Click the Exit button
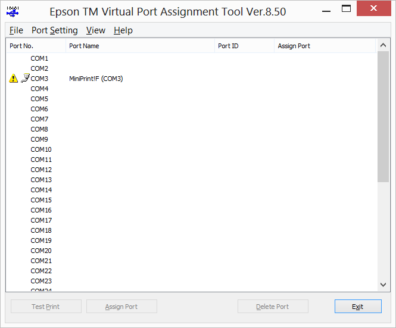Screen dimensions: 396x328 [358, 307]
